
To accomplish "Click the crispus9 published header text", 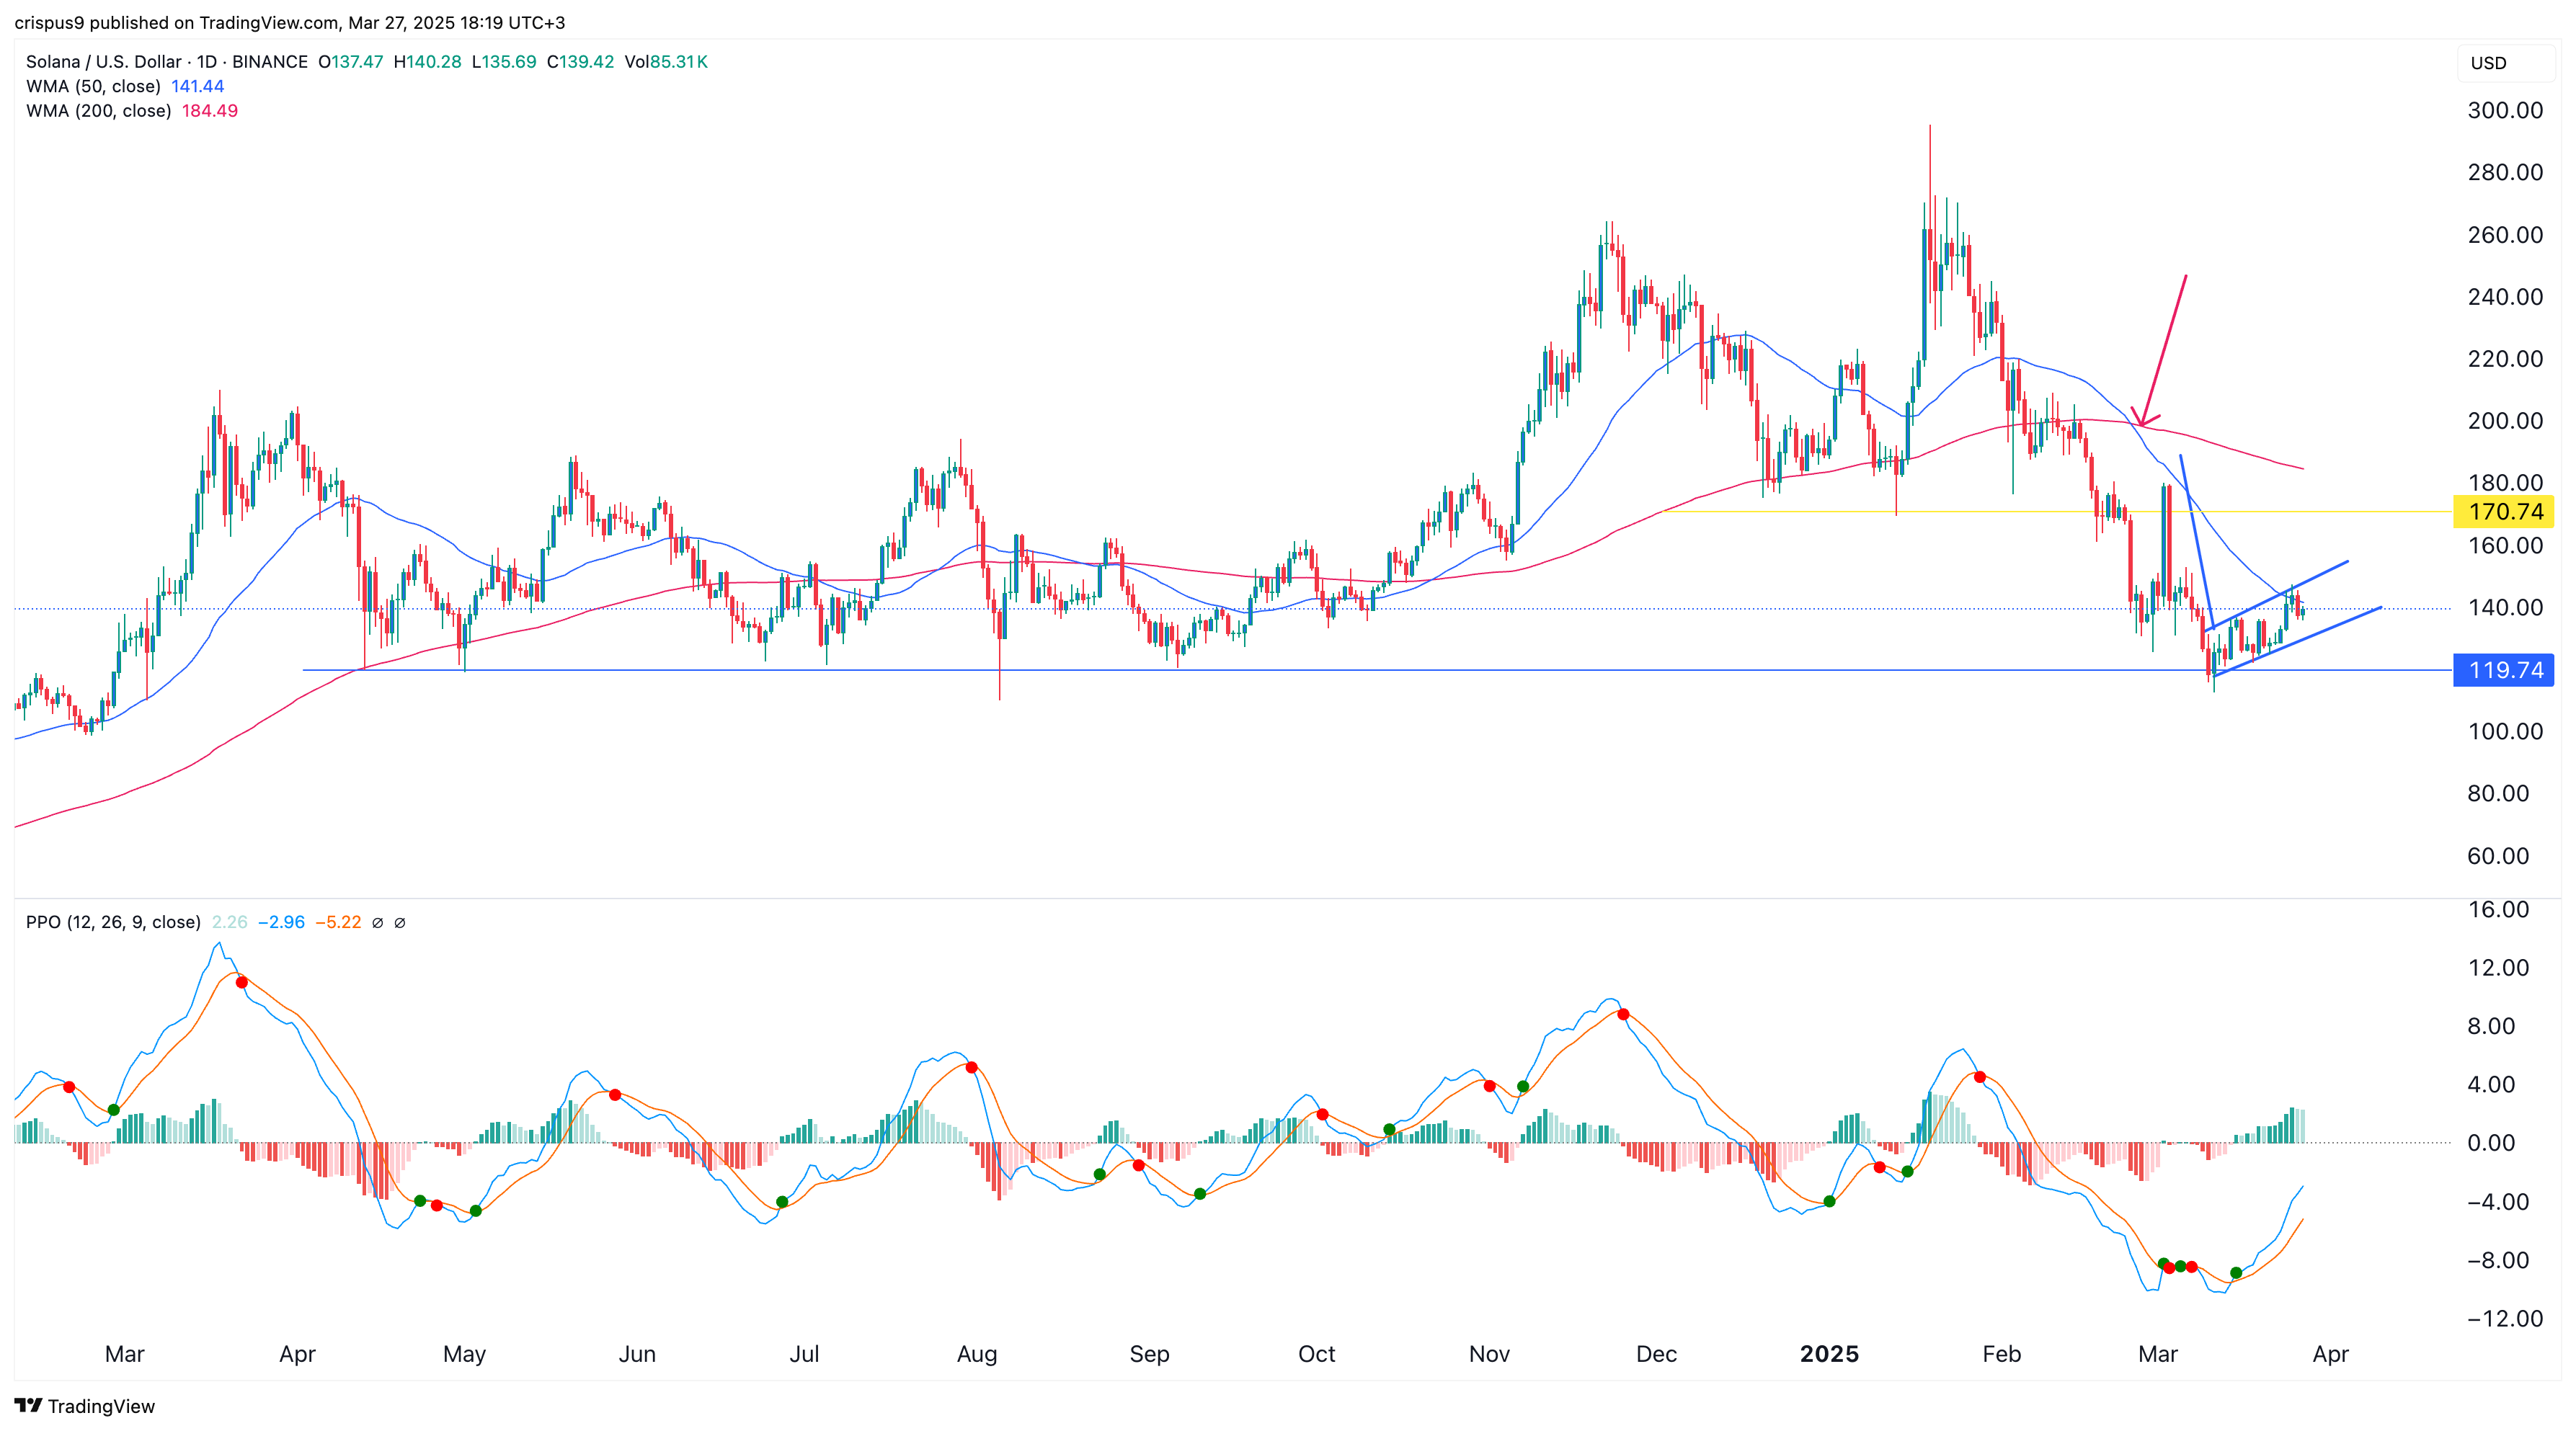I will coord(290,22).
